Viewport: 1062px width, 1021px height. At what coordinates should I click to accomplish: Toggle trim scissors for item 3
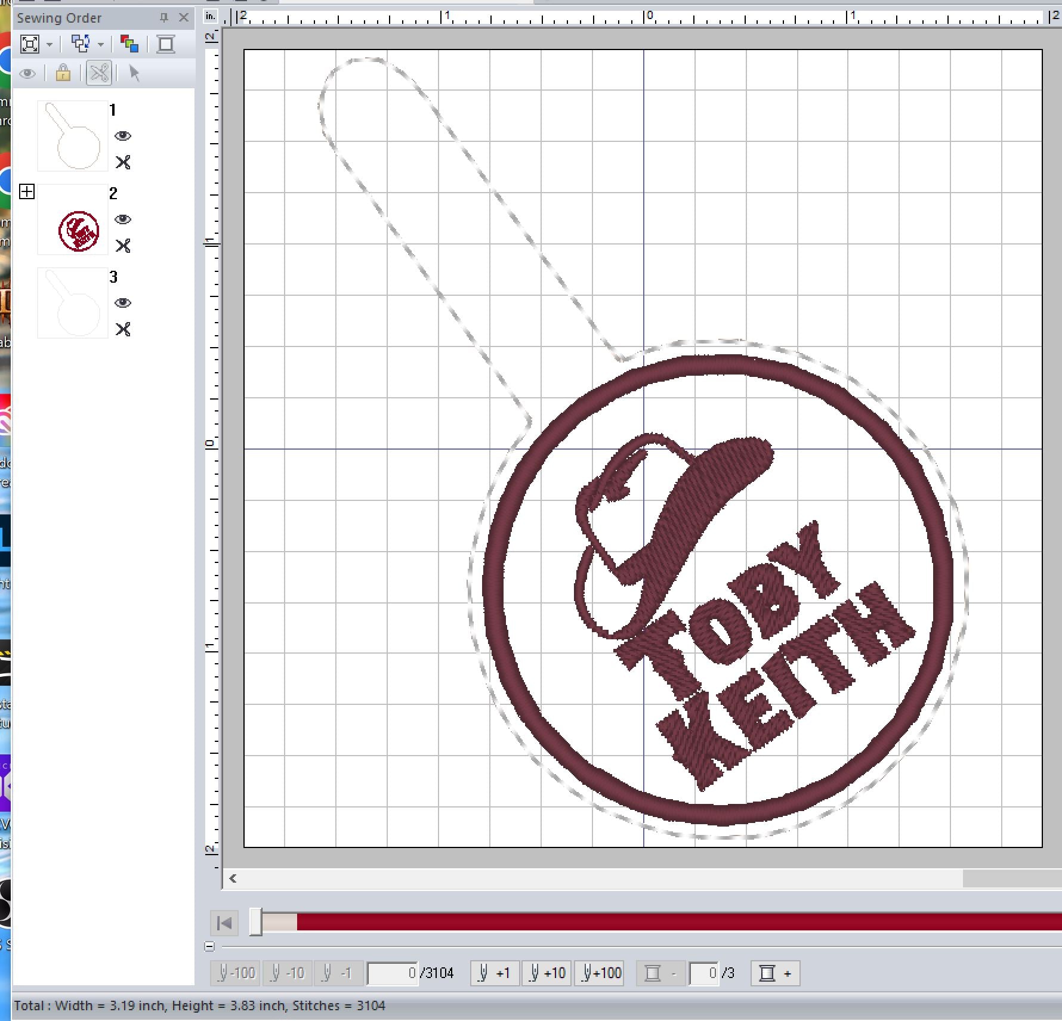coord(123,329)
